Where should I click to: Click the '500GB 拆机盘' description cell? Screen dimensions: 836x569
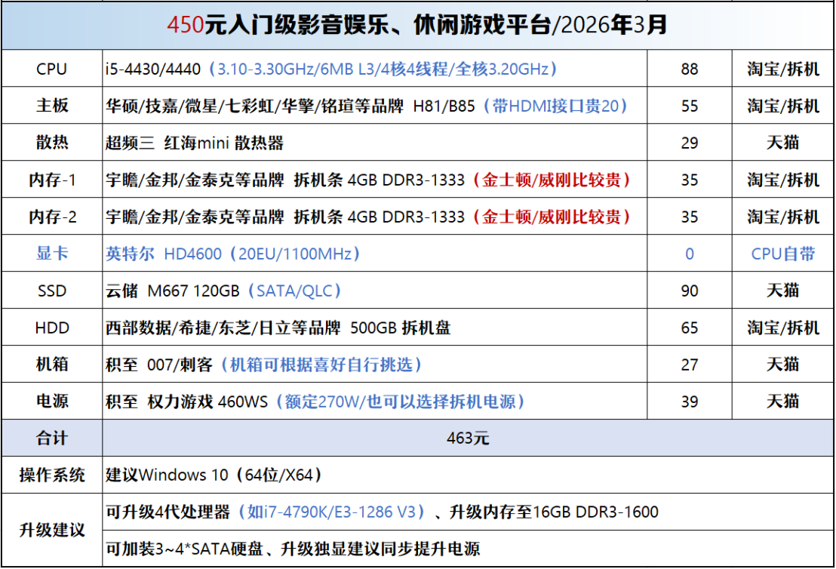375,328
